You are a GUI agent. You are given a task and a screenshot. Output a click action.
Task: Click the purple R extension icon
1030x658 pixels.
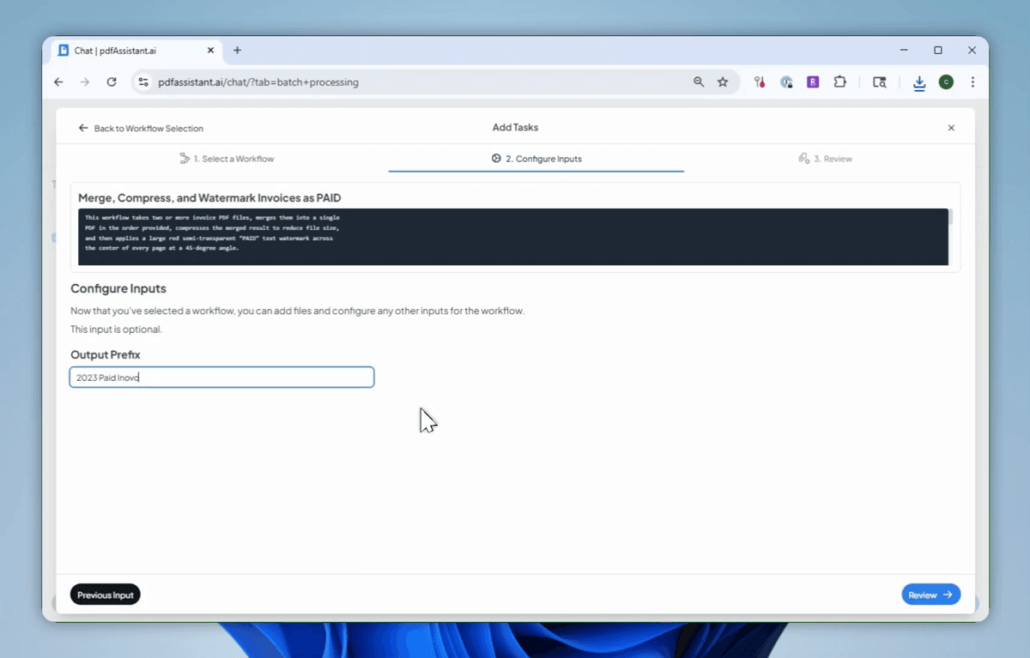click(813, 82)
